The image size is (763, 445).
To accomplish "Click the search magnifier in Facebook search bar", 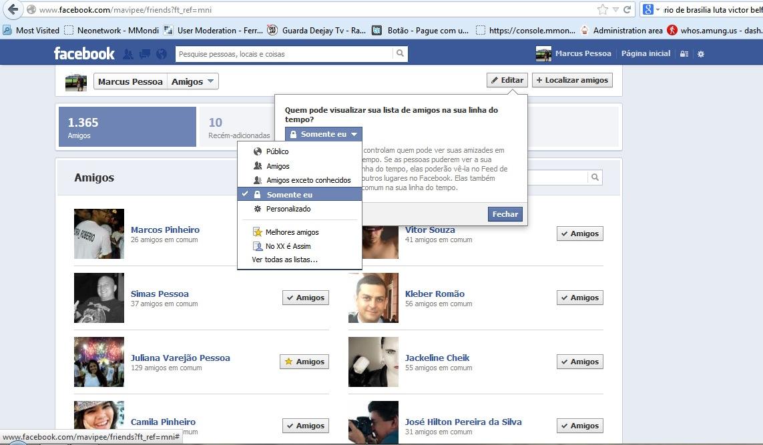I will 400,53.
